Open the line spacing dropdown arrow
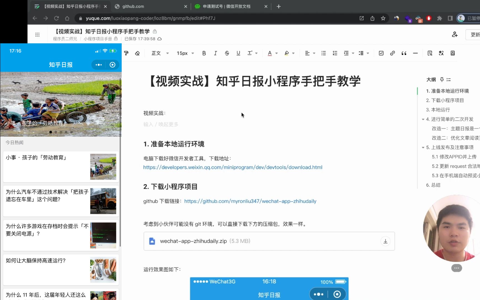 point(368,53)
